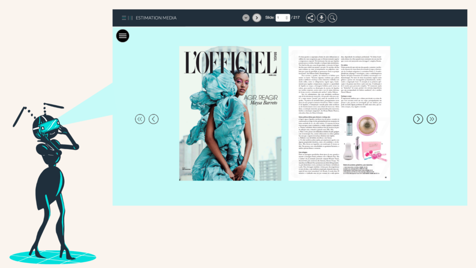
Task: Click the down chevron button before the Slide field
Action: 246,18
